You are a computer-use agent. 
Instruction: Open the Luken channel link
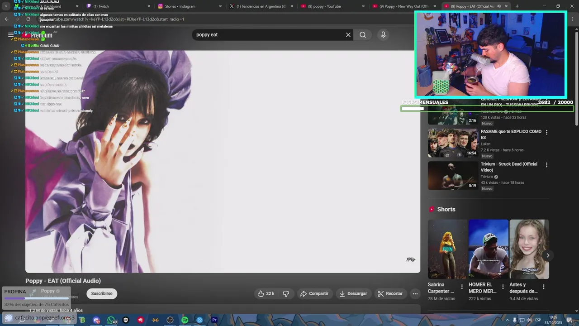485,144
